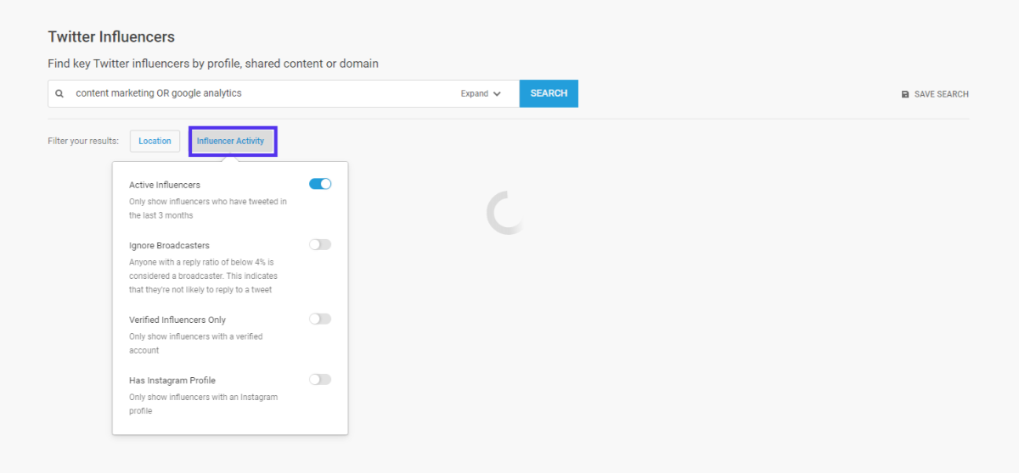Collapse the Influencer Activity filter
This screenshot has height=473, width=1019.
tap(231, 141)
